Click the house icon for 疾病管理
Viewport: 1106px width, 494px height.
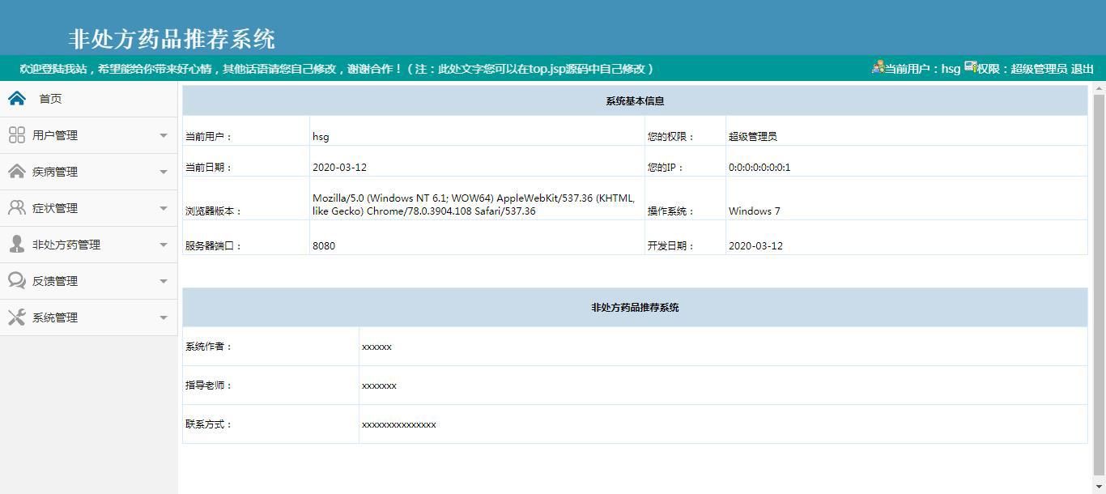17,172
